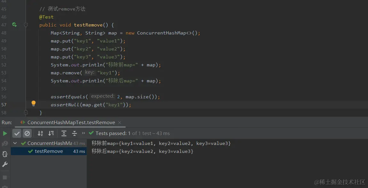368x188 pixels.
Task: Click line number 52 in the gutter
Action: pyautogui.click(x=4, y=65)
